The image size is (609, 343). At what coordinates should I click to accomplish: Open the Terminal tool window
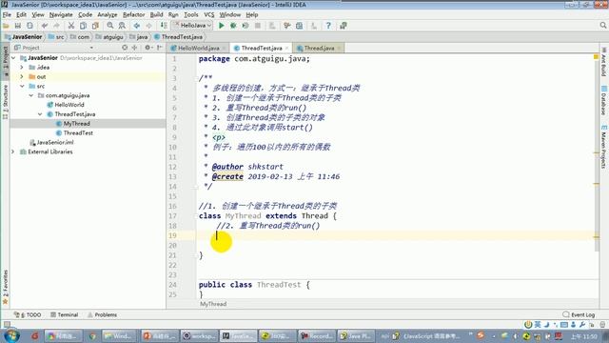(64, 314)
